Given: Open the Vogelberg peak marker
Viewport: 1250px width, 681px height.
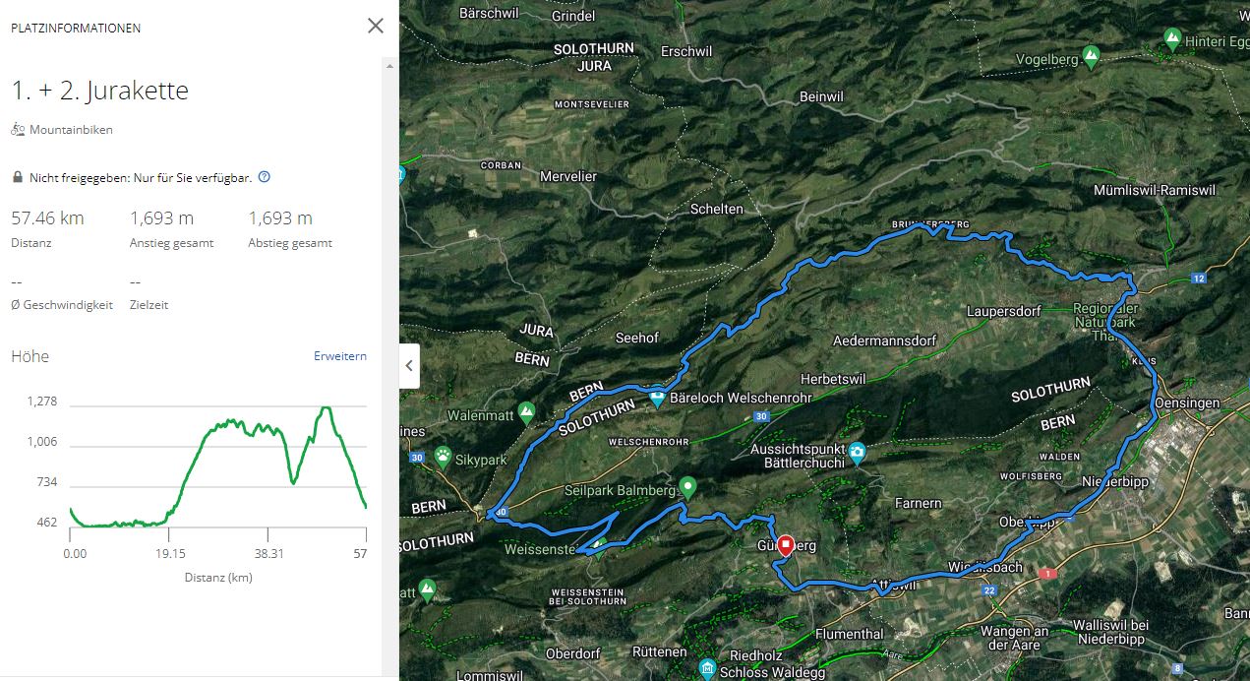Looking at the screenshot, I should 1090,55.
